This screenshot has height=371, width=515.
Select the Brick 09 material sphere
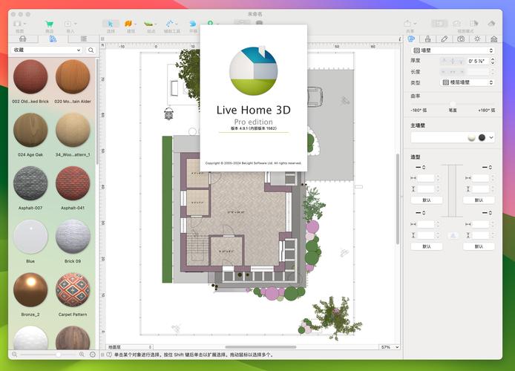[x=73, y=237]
